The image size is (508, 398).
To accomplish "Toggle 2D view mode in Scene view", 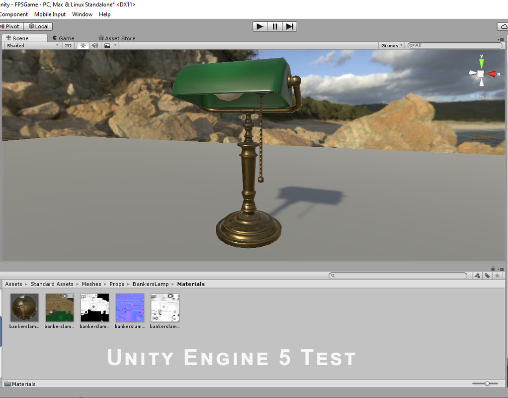I will (68, 45).
